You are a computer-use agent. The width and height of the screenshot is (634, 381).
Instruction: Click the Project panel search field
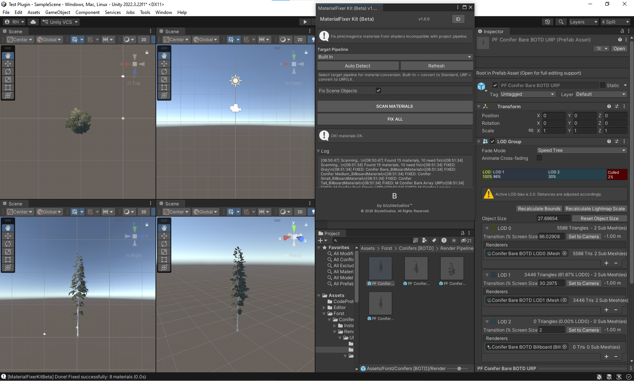coord(373,240)
